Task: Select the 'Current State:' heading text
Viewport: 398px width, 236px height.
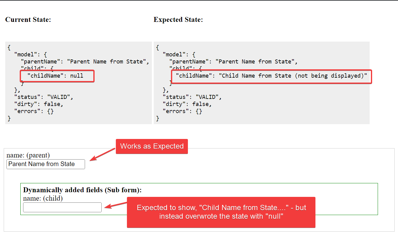Action: point(28,20)
